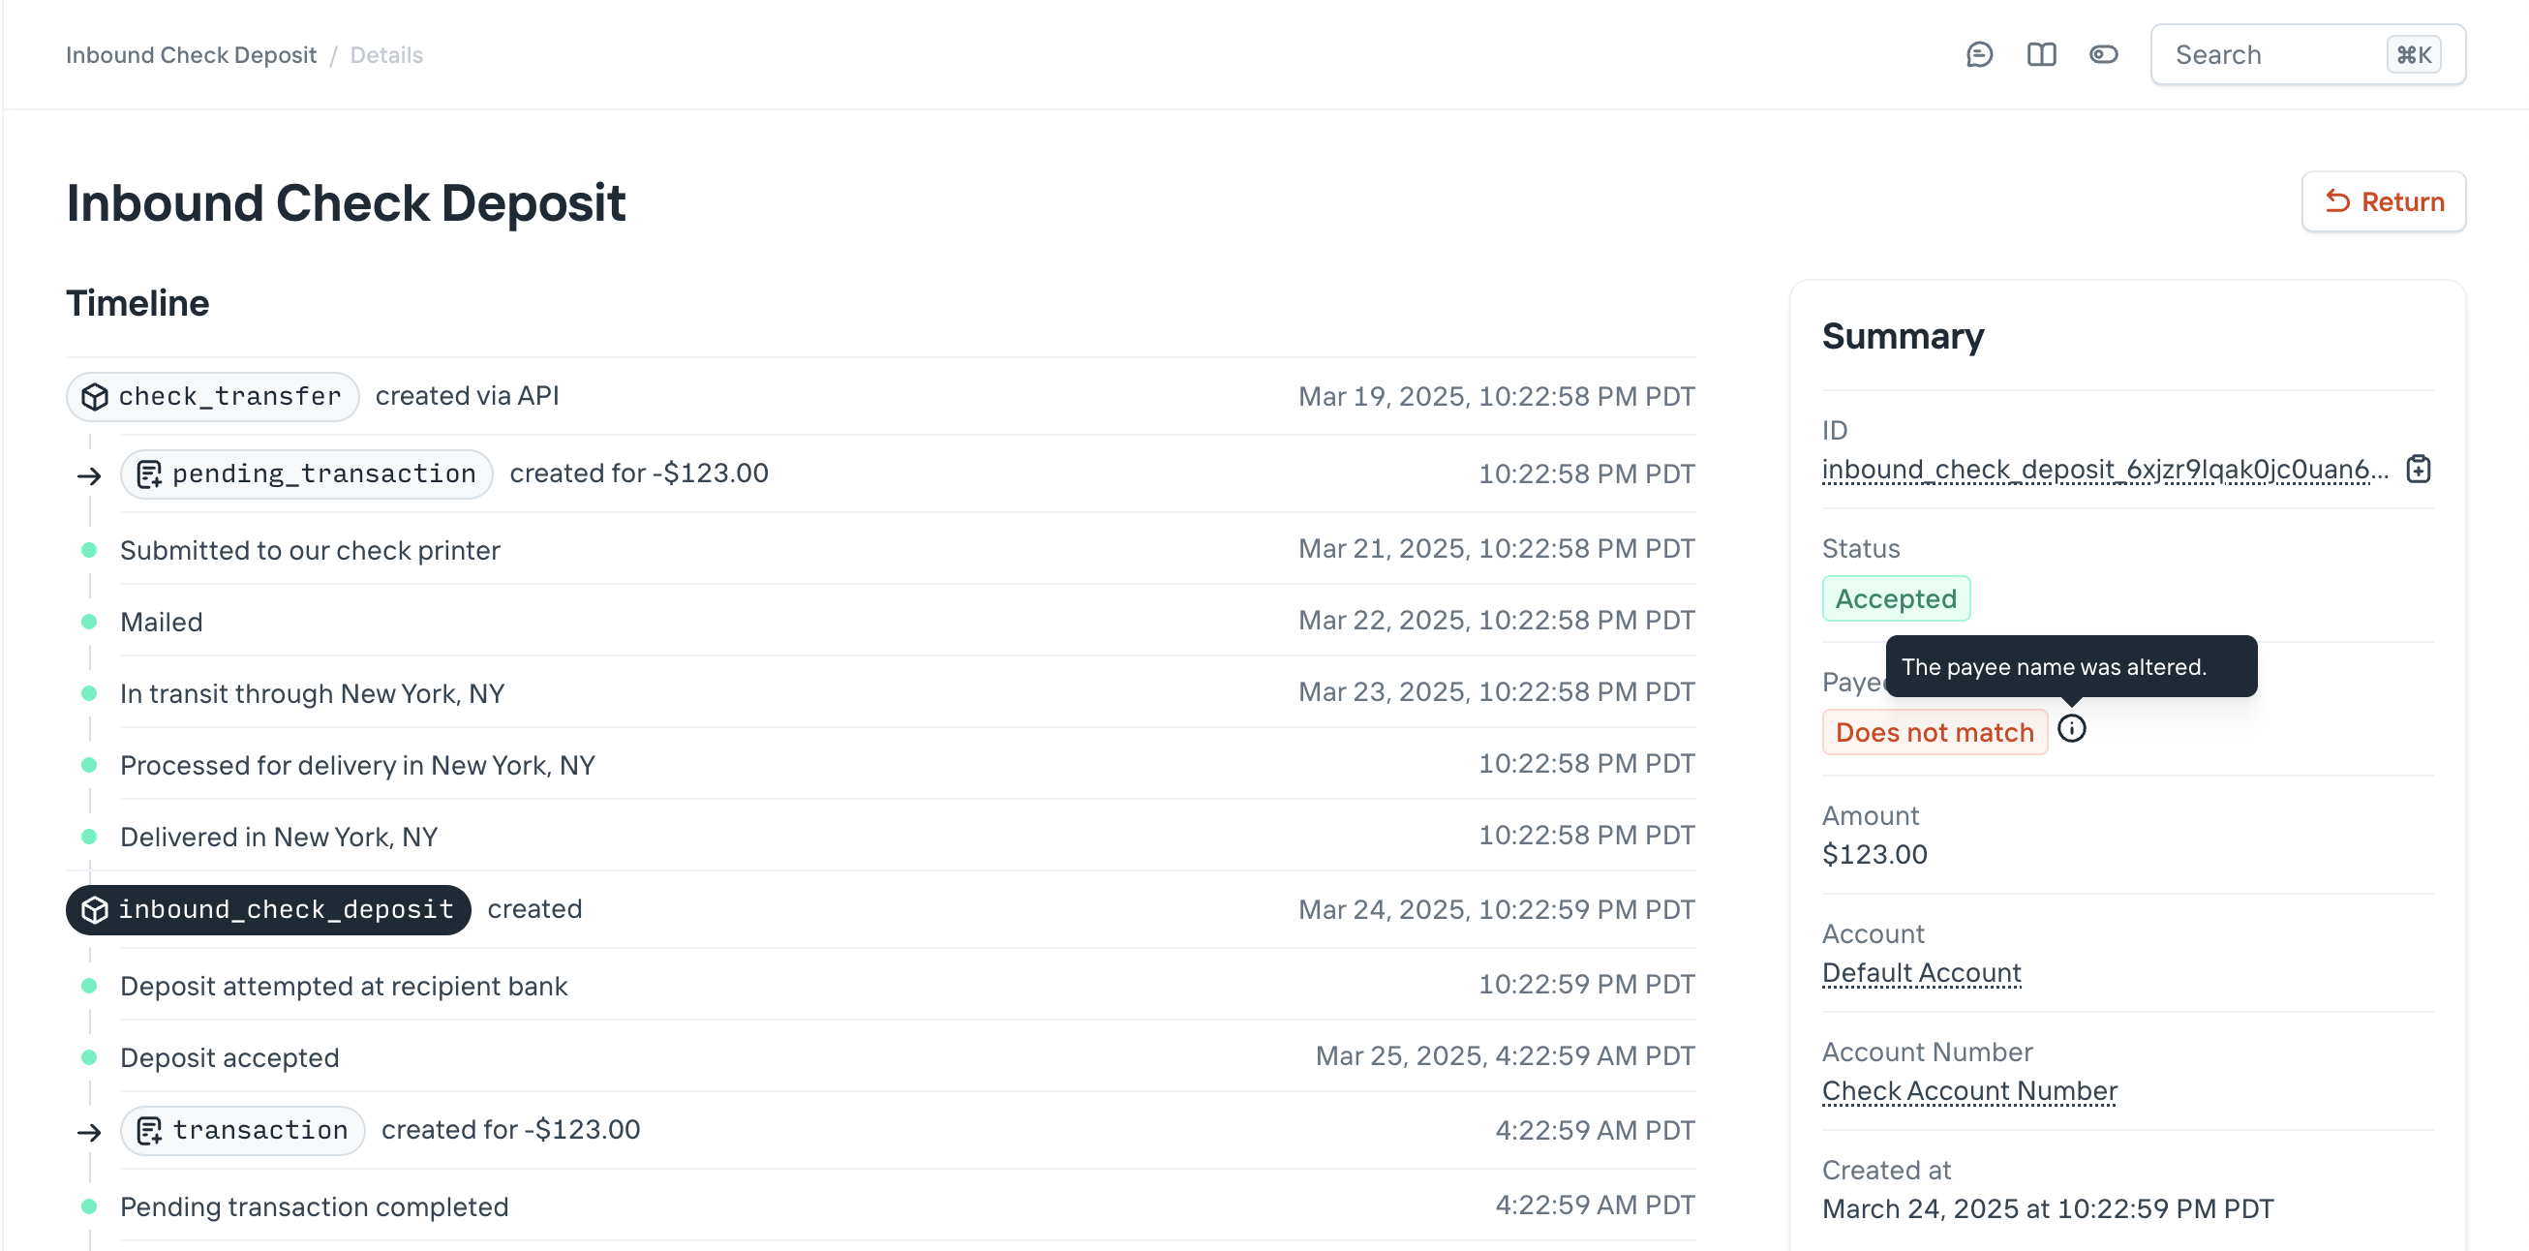Open the pending_transaction tag
This screenshot has width=2529, height=1251.
[x=306, y=474]
